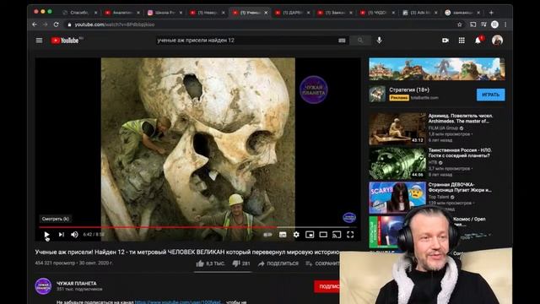Play the video with the play button

(47, 235)
